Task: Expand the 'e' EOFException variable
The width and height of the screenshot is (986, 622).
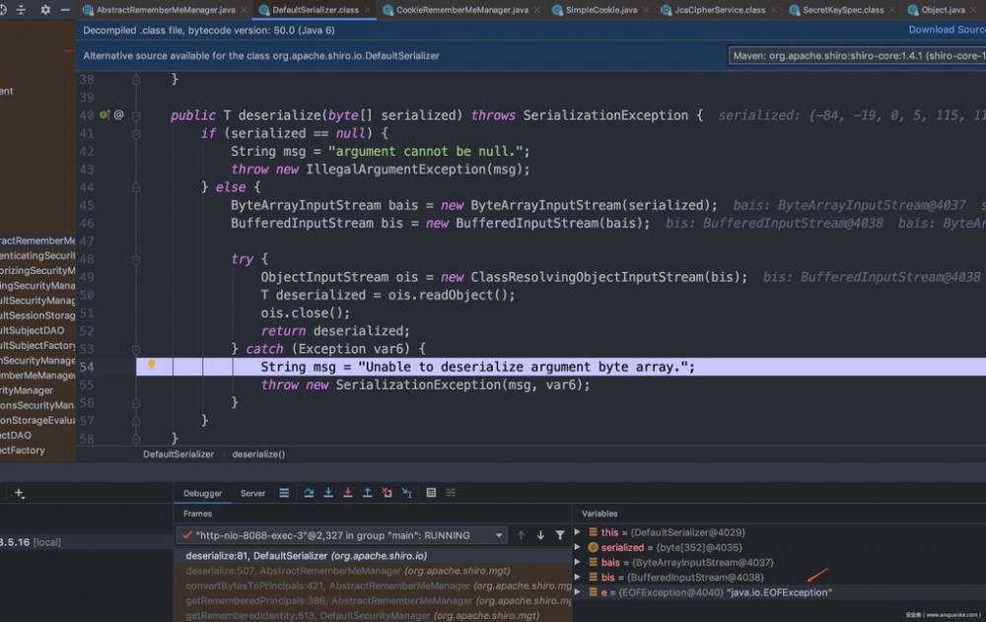Action: 579,592
